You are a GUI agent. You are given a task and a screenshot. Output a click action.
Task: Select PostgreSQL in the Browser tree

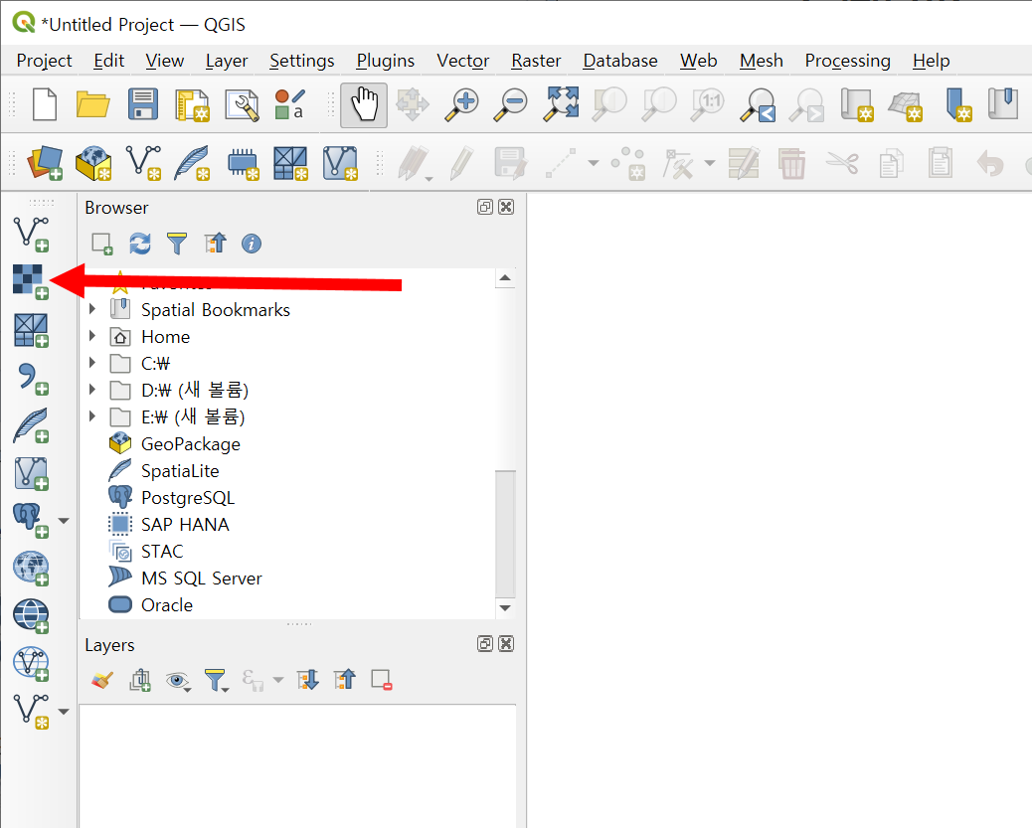[x=188, y=498]
